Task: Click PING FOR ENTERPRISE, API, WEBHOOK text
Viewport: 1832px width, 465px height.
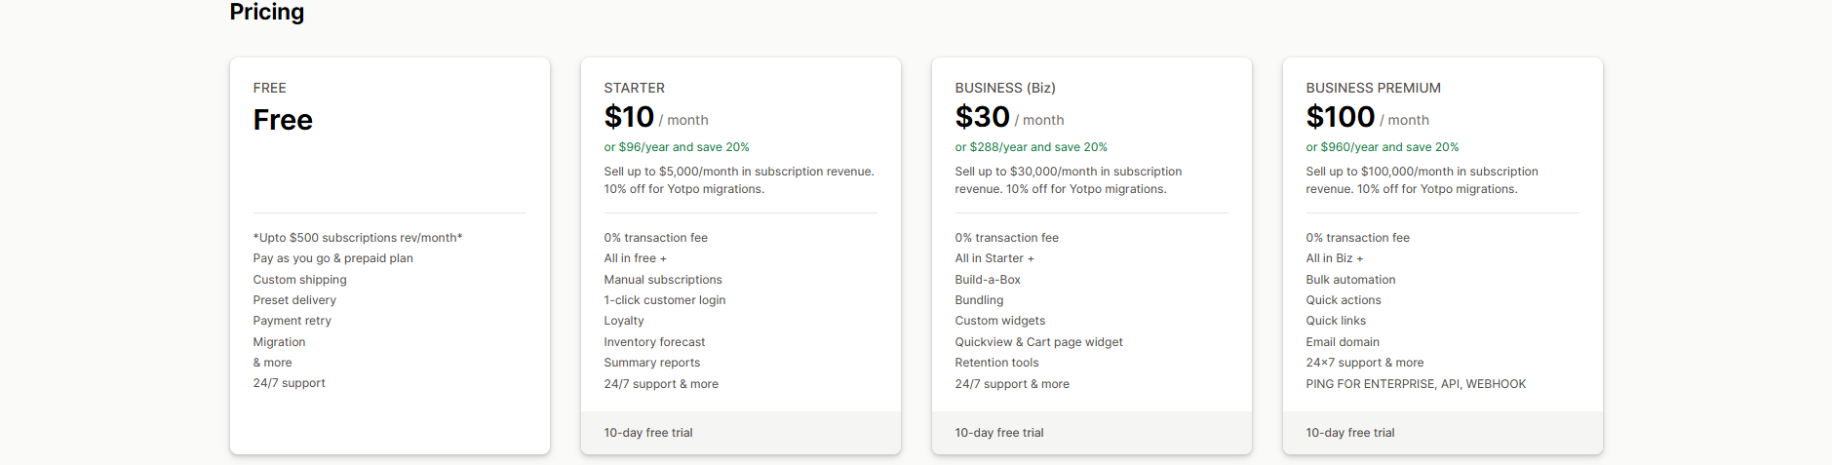Action: click(1416, 384)
